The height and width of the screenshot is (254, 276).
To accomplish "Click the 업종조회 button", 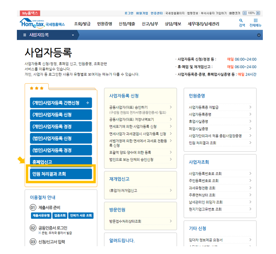I will (60, 215).
